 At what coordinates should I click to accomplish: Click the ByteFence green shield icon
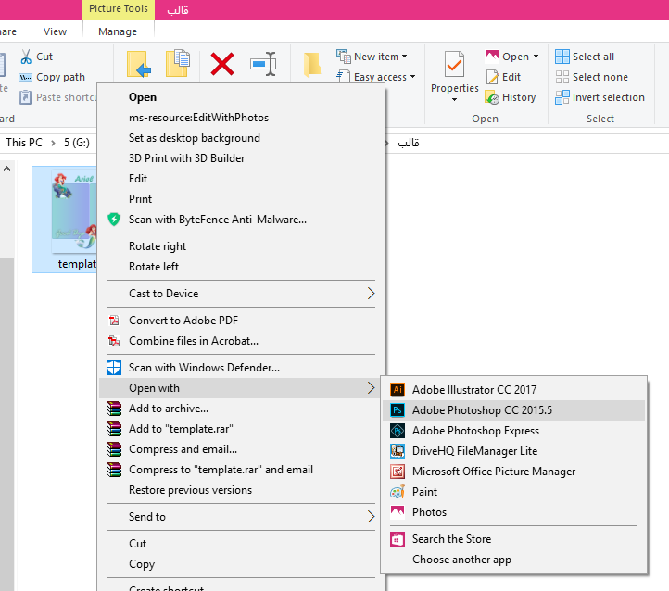pyautogui.click(x=113, y=220)
